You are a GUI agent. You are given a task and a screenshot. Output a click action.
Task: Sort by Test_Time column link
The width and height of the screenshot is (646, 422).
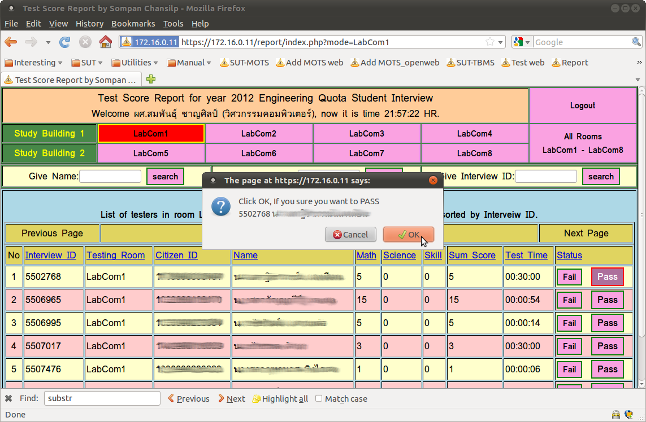point(527,255)
